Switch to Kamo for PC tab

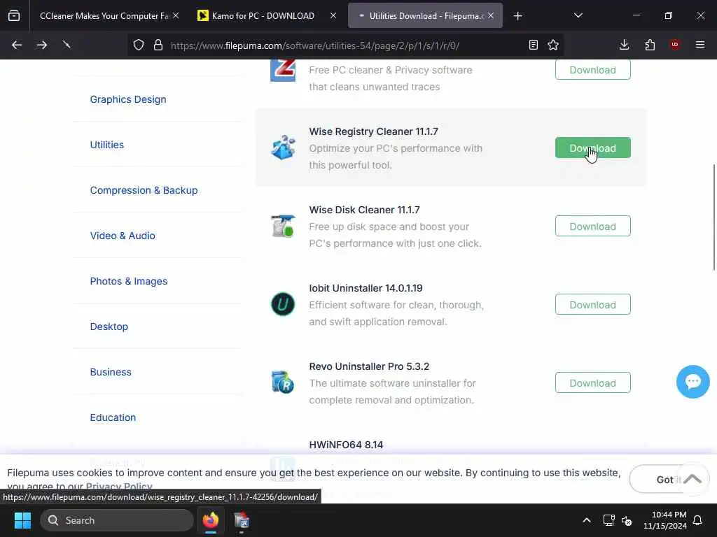263,16
